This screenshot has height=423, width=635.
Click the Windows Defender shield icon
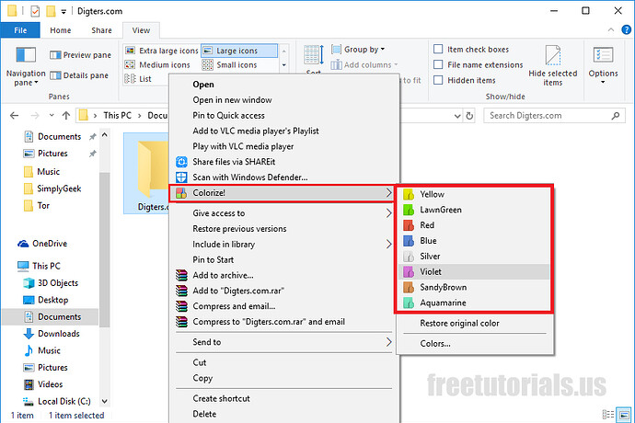181,177
